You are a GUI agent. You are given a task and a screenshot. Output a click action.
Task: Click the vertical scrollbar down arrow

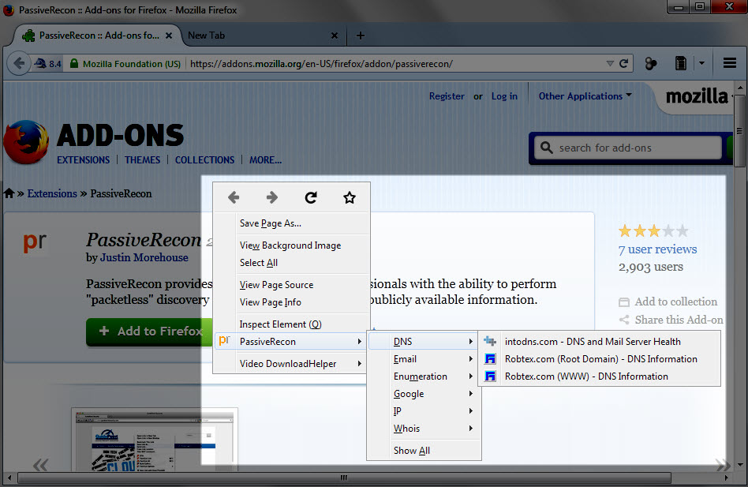(740, 465)
